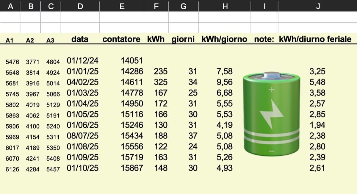Click the "kWh/giorno" heading cell
The height and width of the screenshot is (194, 357).
[x=224, y=39]
